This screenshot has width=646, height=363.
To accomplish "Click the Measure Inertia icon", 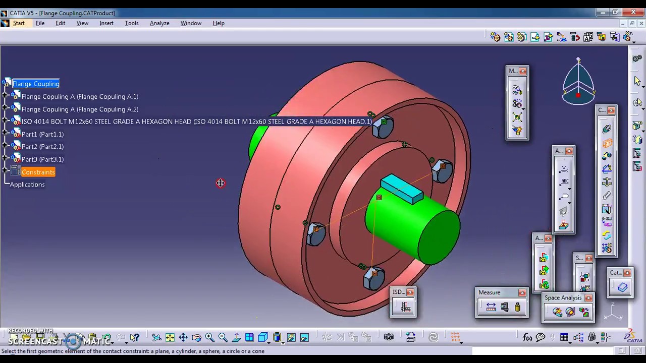I will pyautogui.click(x=517, y=307).
